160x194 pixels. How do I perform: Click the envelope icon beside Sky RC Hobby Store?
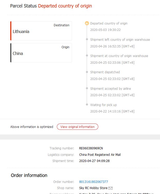(x=110, y=188)
